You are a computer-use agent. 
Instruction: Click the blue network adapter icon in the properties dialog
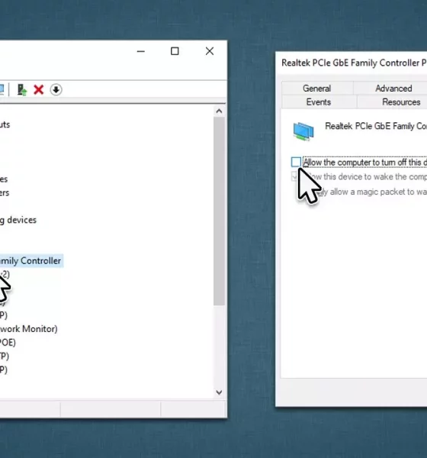click(x=303, y=131)
